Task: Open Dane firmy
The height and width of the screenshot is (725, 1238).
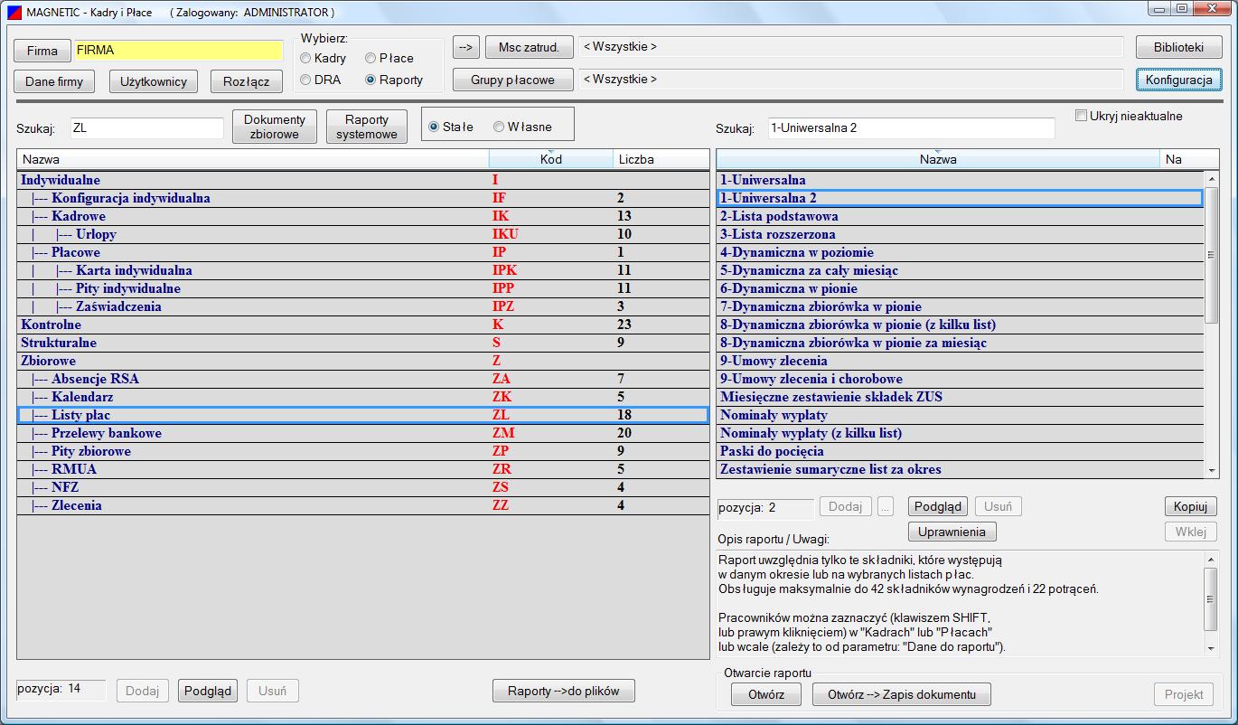Action: 54,81
